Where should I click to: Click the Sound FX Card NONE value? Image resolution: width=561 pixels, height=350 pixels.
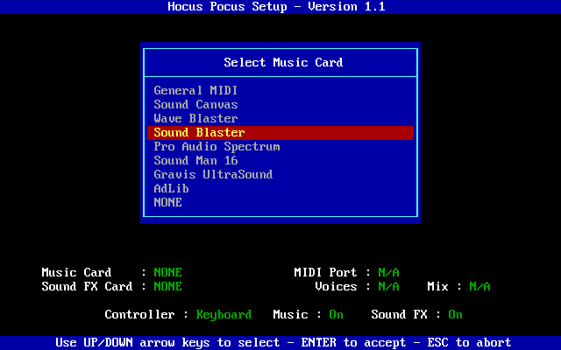pyautogui.click(x=167, y=286)
